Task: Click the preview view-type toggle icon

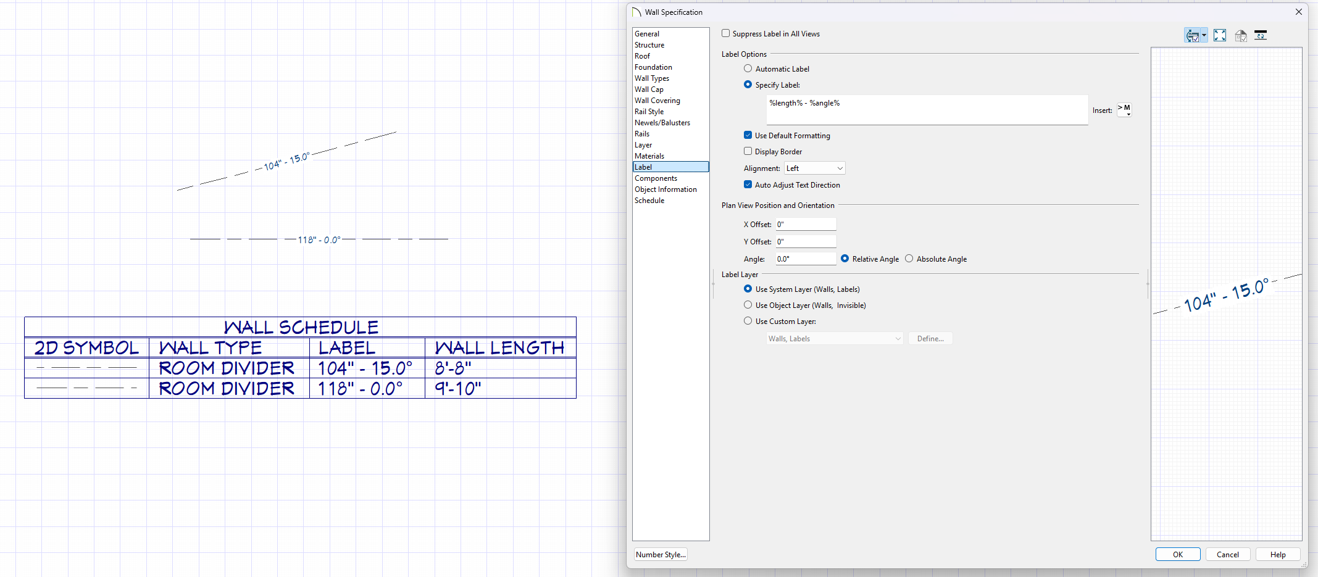Action: (x=1192, y=36)
